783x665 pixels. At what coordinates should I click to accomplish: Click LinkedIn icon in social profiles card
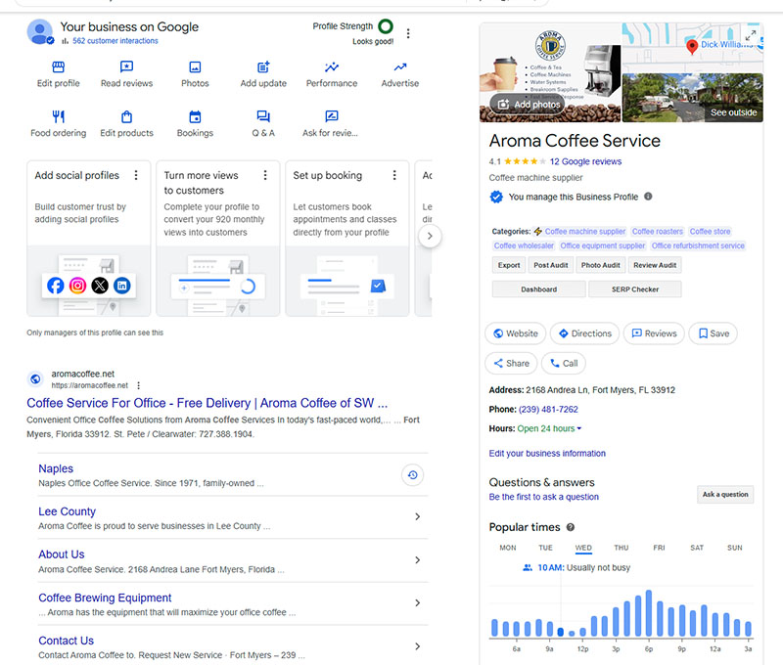[122, 286]
